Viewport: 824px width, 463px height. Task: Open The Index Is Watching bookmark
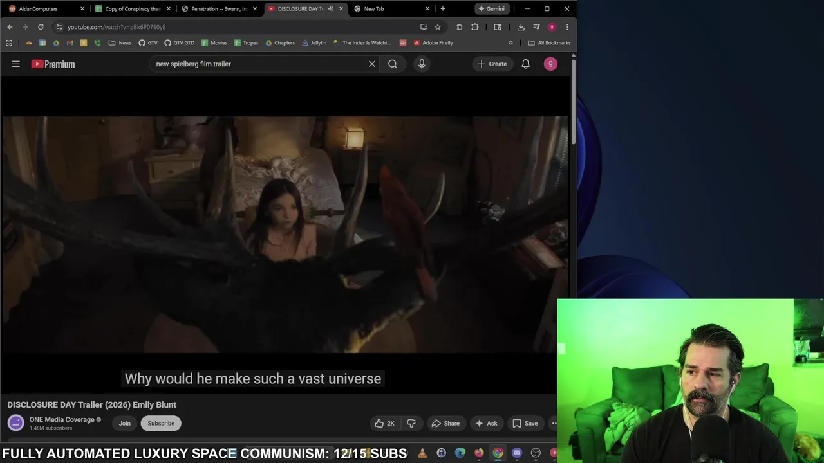[x=362, y=43]
